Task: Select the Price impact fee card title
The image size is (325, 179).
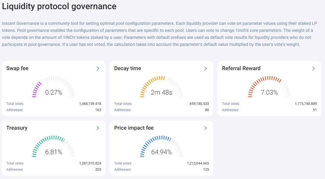Action: (x=134, y=128)
